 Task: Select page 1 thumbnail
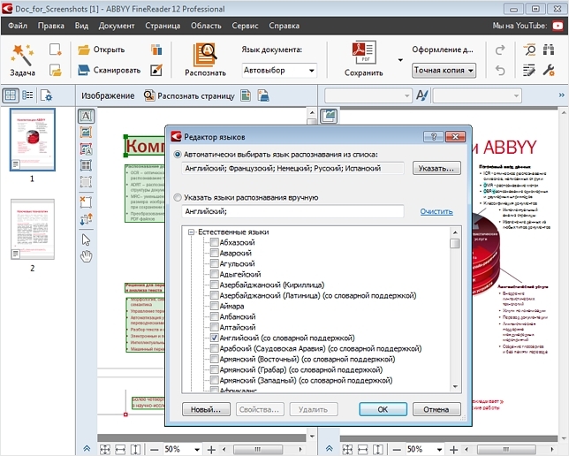[x=33, y=140]
